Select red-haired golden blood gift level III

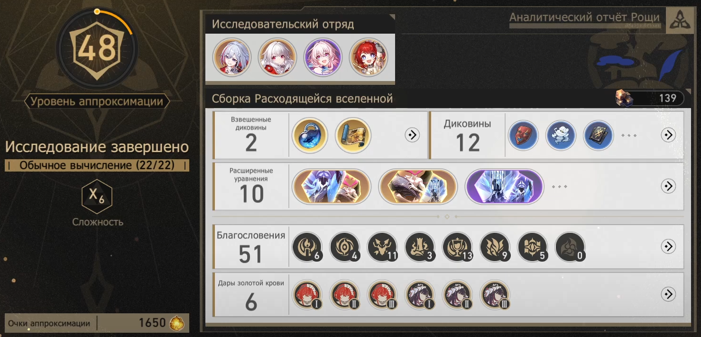(382, 295)
